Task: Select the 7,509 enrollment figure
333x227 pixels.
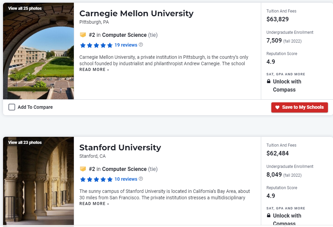Action: (274, 41)
